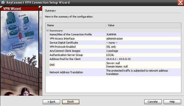Select the Network Address Translation row
Viewport: 184px width, 106px height.
point(115,72)
